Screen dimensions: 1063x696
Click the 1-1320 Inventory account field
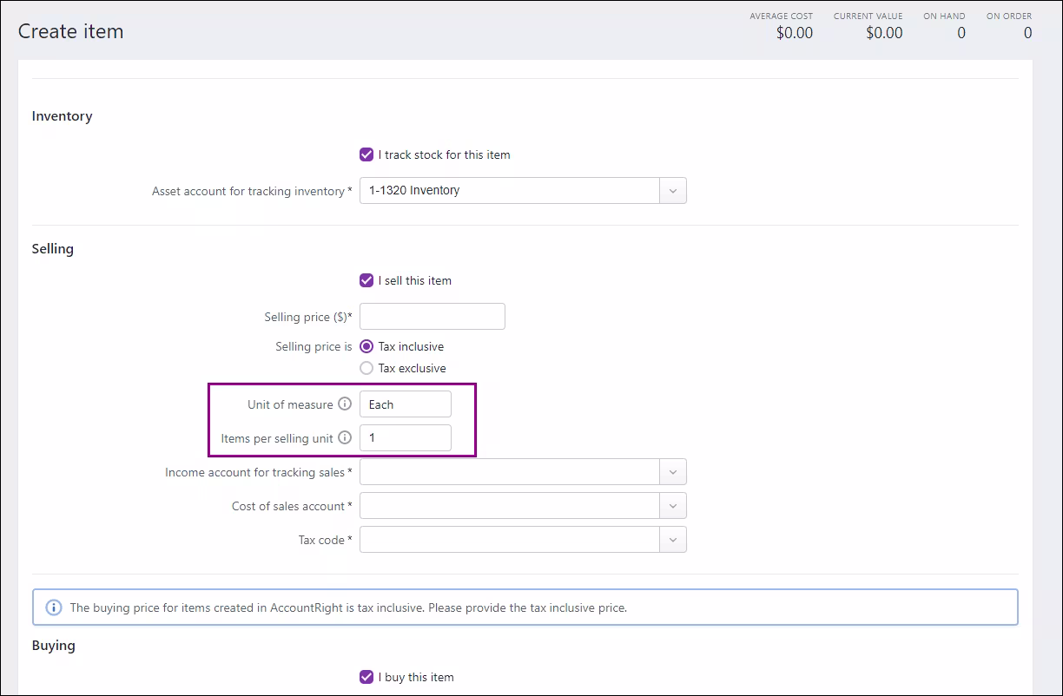509,191
